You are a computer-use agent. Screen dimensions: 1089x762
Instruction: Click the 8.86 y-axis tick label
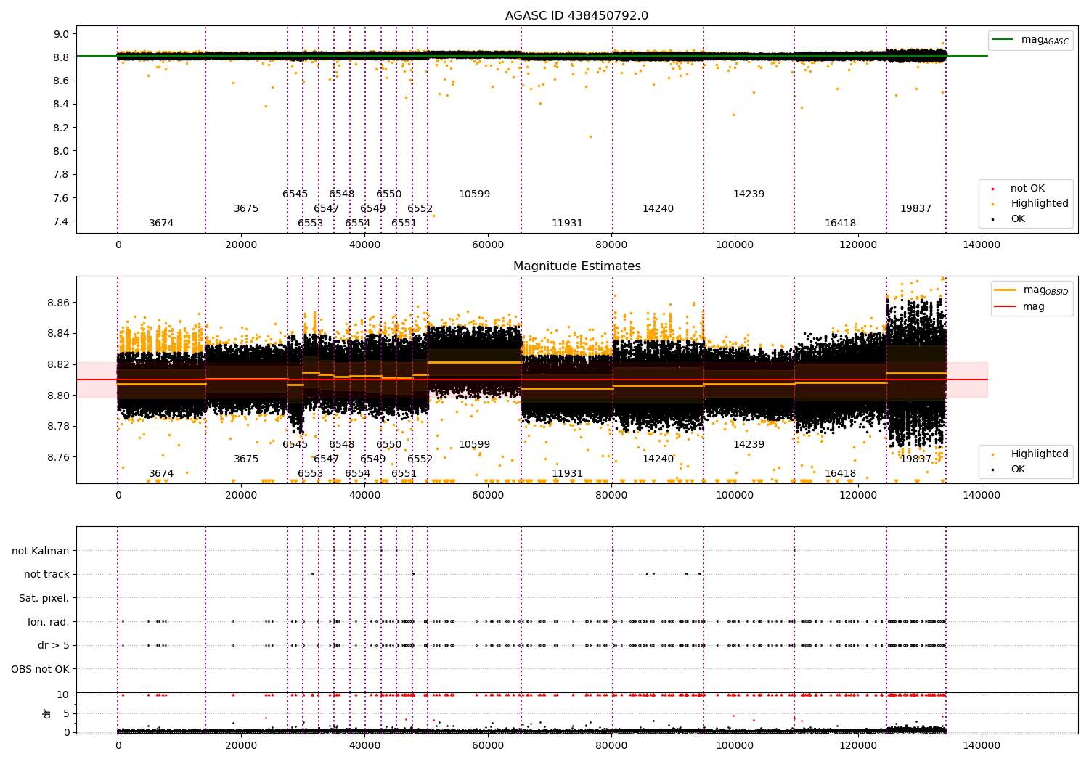[x=58, y=303]
